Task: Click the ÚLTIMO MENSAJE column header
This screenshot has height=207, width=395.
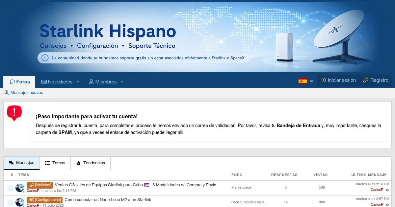Action: (x=369, y=175)
